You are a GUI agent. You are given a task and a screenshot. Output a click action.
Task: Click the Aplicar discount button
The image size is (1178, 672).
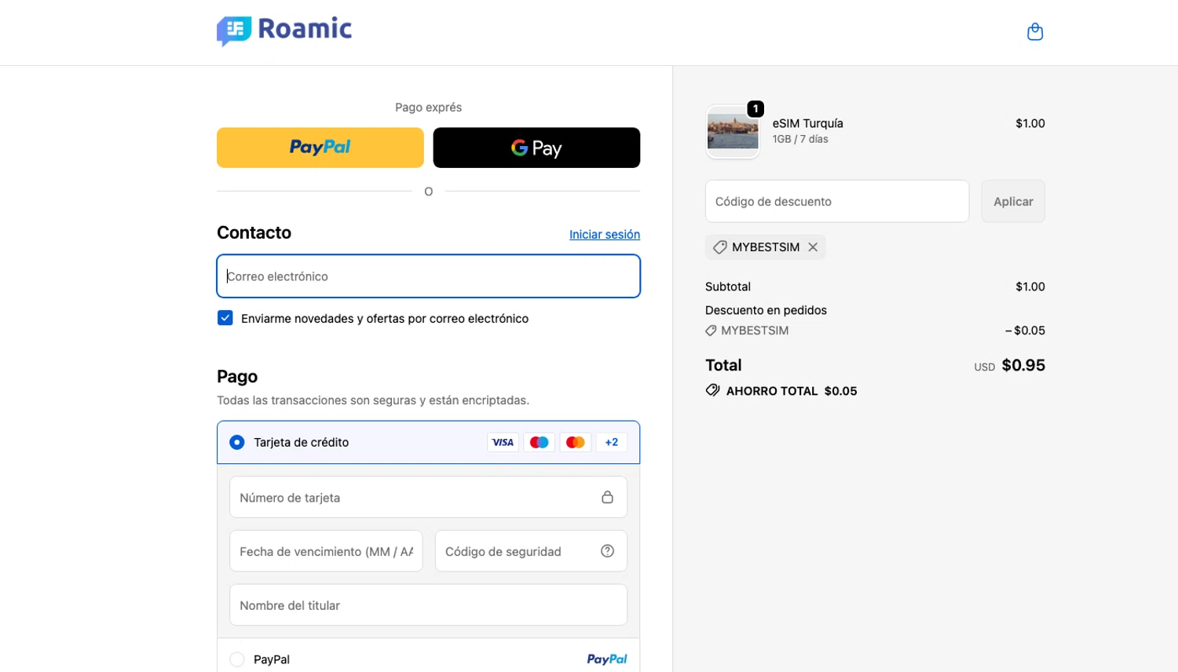1013,201
